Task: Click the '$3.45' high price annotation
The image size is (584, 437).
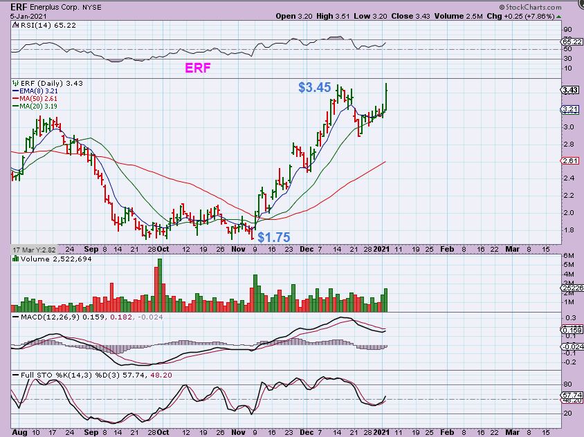Action: 314,88
